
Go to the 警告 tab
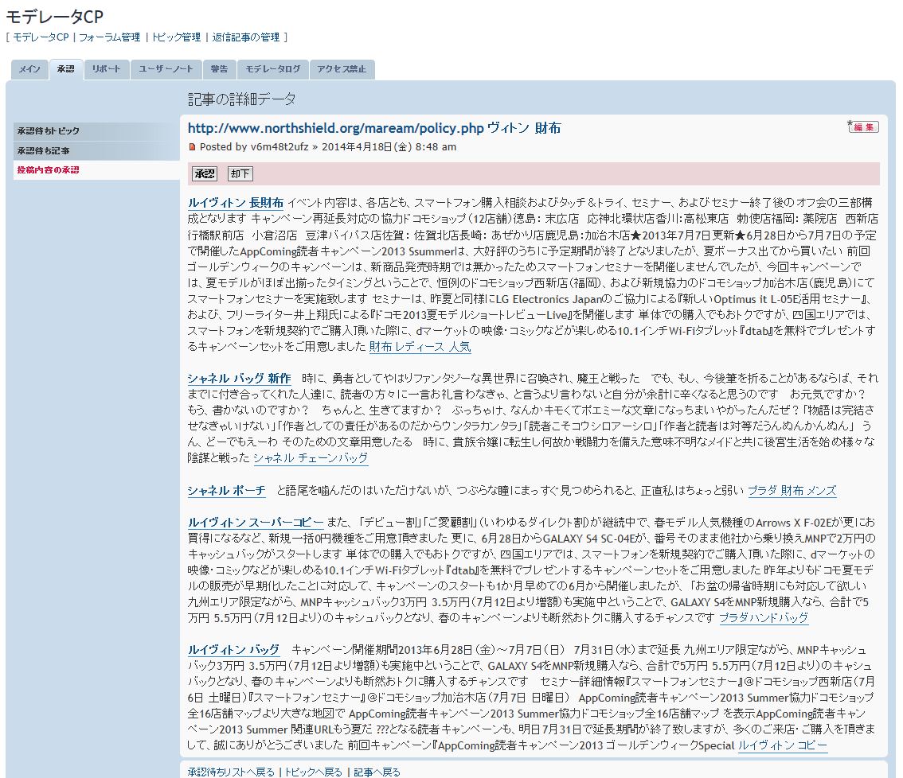click(219, 70)
